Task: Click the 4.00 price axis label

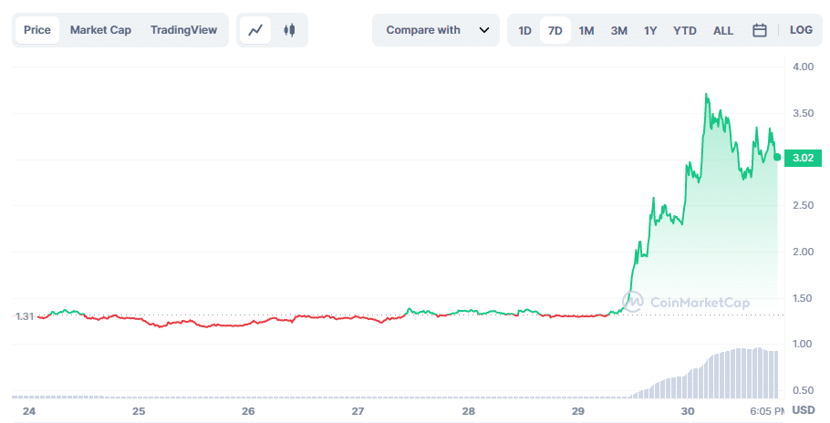Action: coord(803,67)
